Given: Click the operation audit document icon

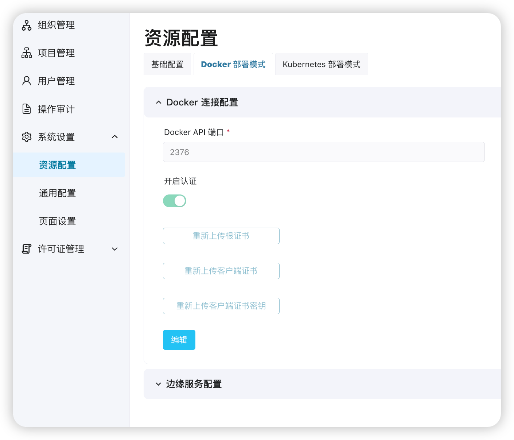Looking at the screenshot, I should point(27,109).
